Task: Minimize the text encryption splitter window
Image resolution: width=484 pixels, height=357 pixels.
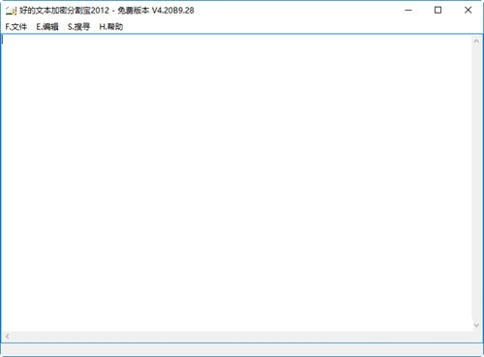Action: tap(408, 11)
